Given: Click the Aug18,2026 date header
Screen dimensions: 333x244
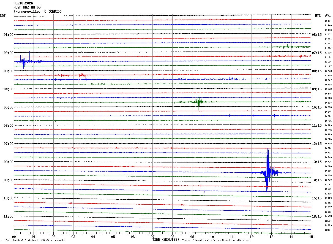Looking at the screenshot, I should coord(23,3).
